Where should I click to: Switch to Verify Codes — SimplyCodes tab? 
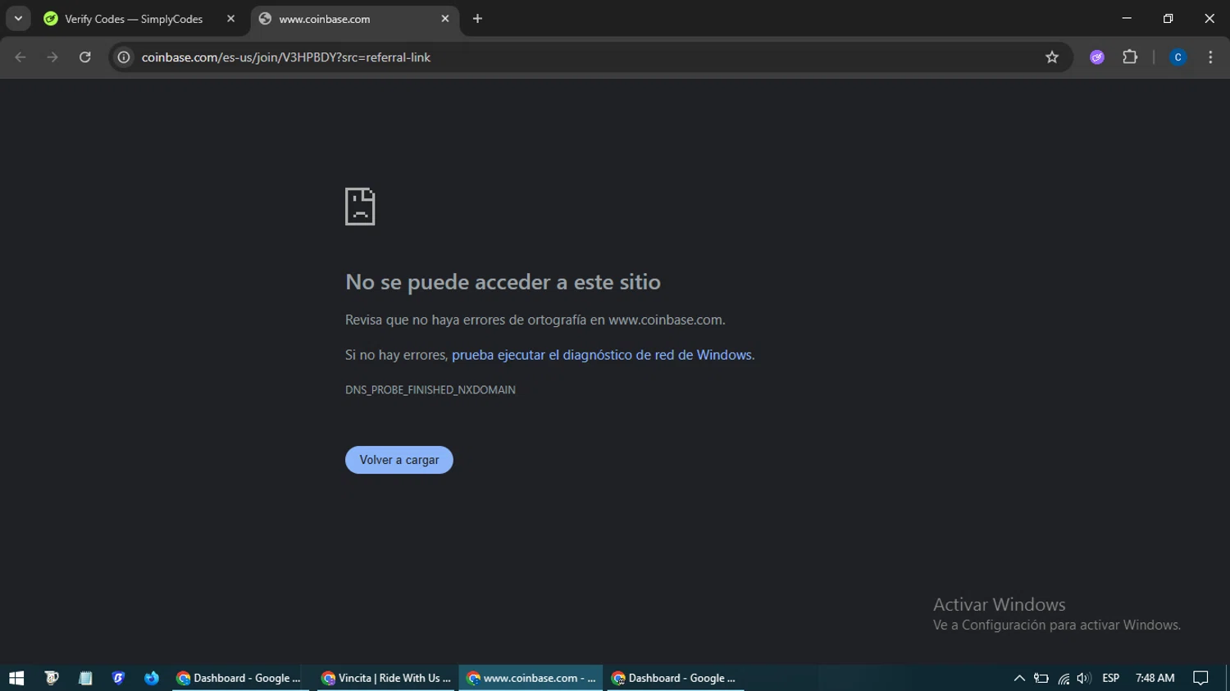(134, 19)
